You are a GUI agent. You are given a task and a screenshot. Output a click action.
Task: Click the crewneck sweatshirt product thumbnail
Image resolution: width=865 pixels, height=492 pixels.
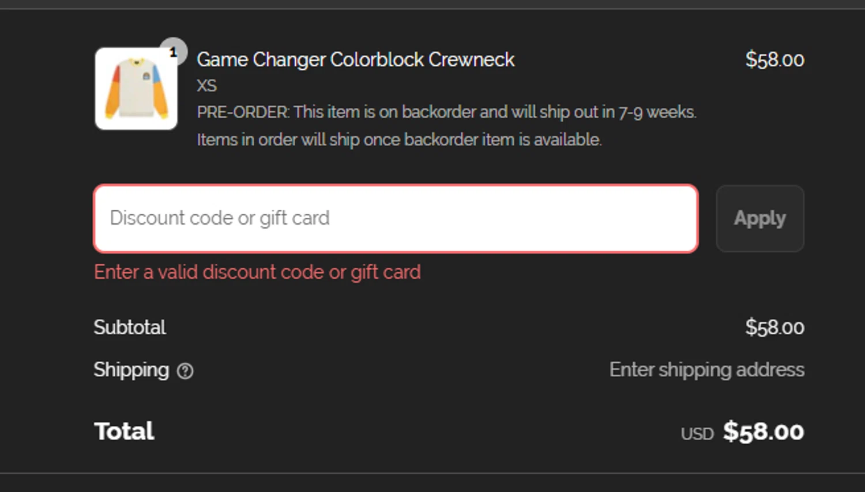coord(136,89)
